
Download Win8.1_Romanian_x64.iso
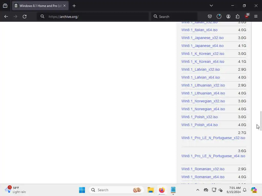pos(203,177)
